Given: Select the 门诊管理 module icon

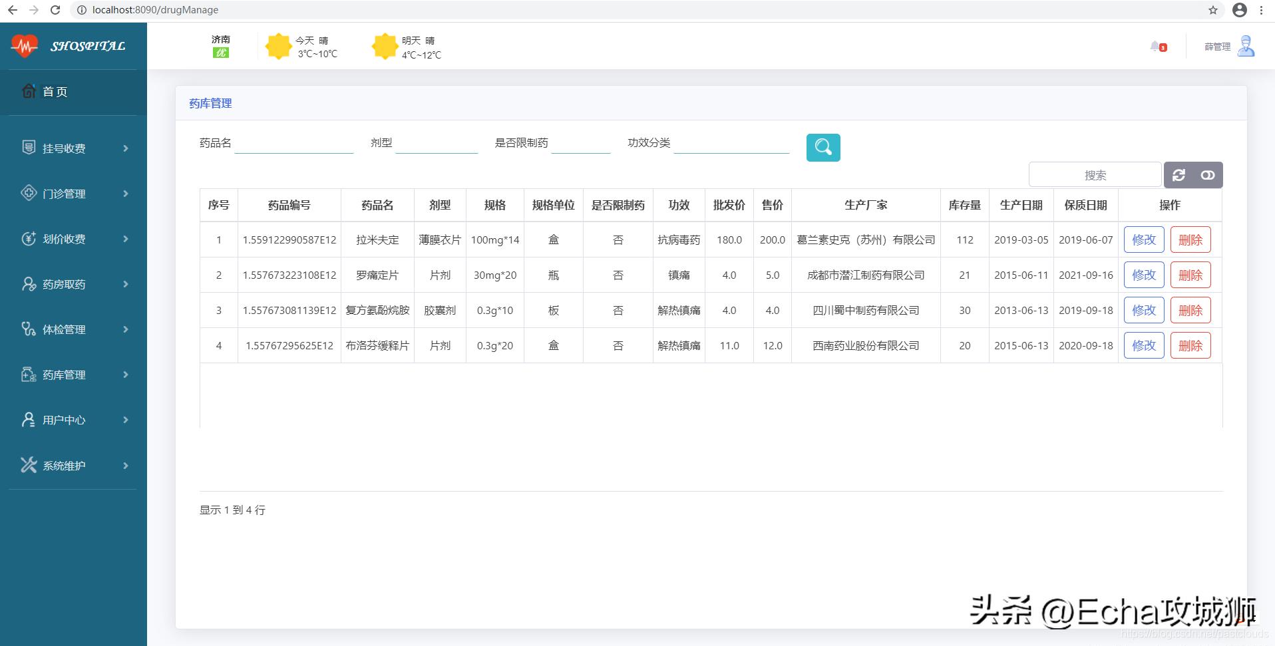Looking at the screenshot, I should 29,193.
